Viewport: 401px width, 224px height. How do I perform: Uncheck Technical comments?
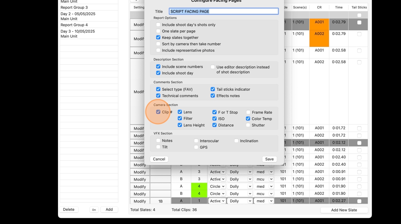coord(158,96)
